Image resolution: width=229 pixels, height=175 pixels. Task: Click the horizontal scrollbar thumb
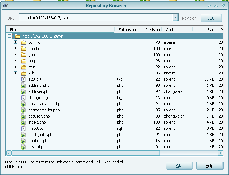click(x=86, y=153)
